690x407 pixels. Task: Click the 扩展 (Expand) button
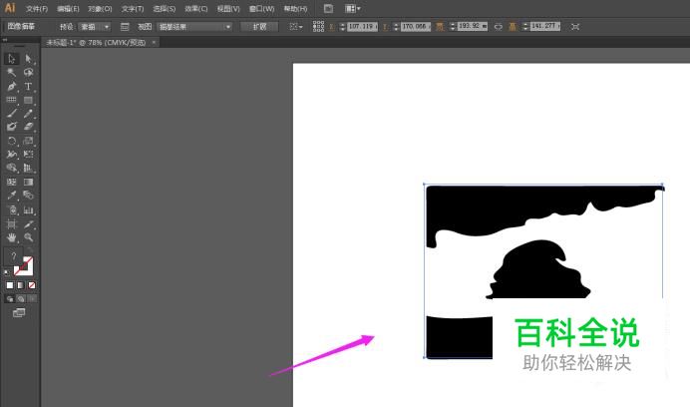point(258,26)
